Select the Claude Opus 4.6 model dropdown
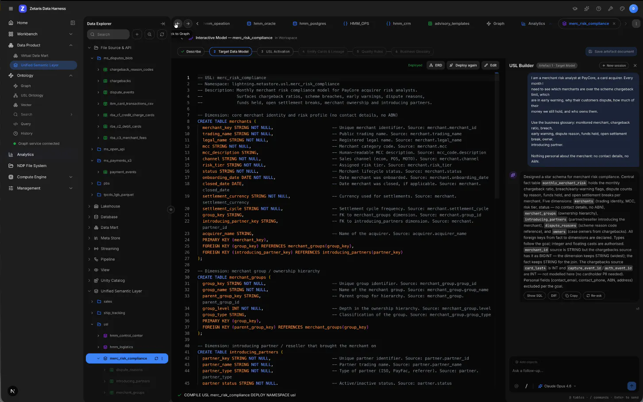Image resolution: width=643 pixels, height=402 pixels. 557,386
